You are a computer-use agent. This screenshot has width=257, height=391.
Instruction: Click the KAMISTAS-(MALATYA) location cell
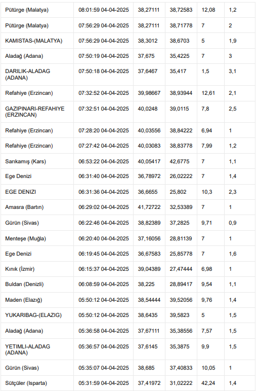tap(37, 41)
